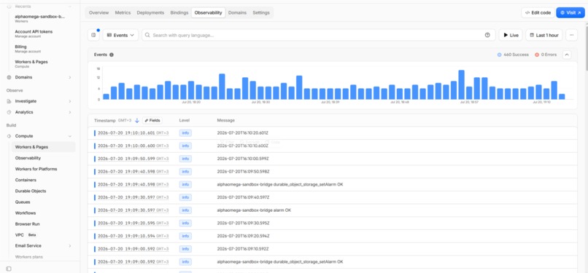
Task: Expand the Domains sidebar section
Action: click(x=70, y=77)
